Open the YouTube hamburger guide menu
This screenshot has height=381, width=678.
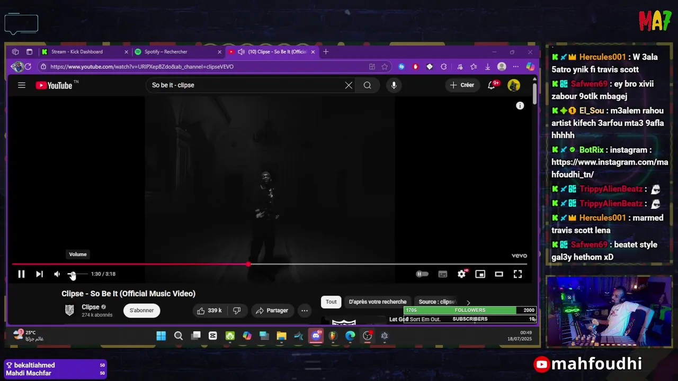[x=22, y=85]
